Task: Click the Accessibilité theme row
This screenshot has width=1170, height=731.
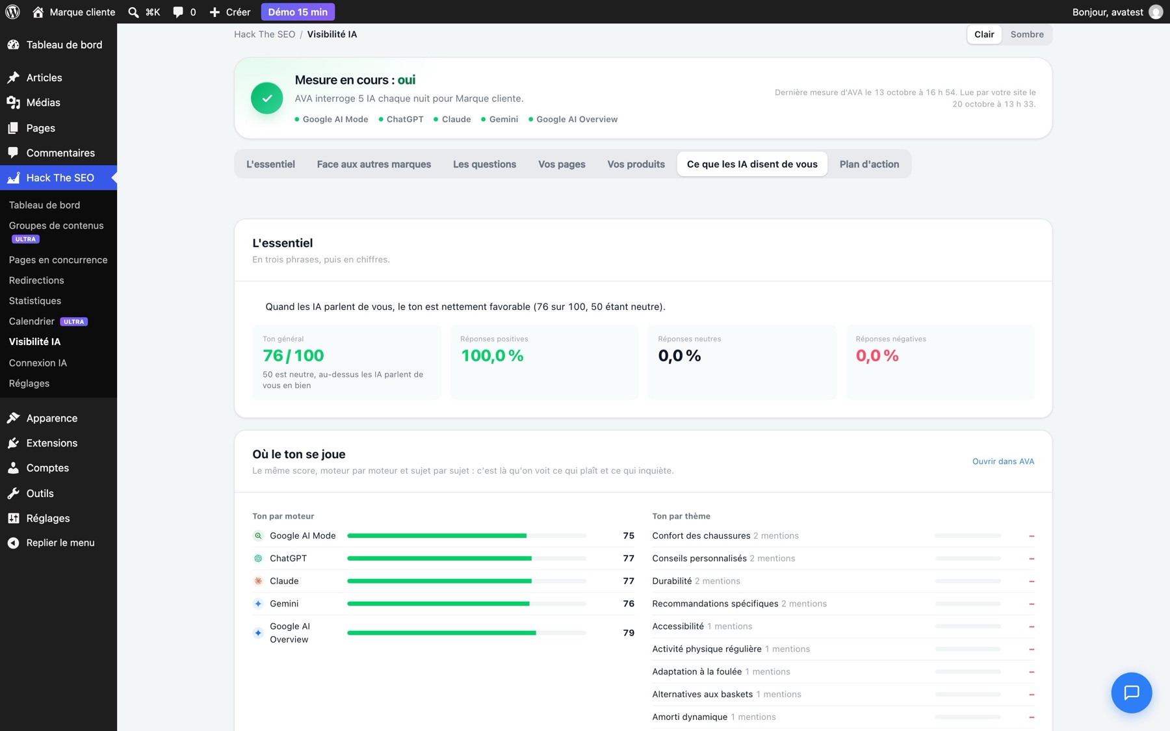Action: pos(843,626)
